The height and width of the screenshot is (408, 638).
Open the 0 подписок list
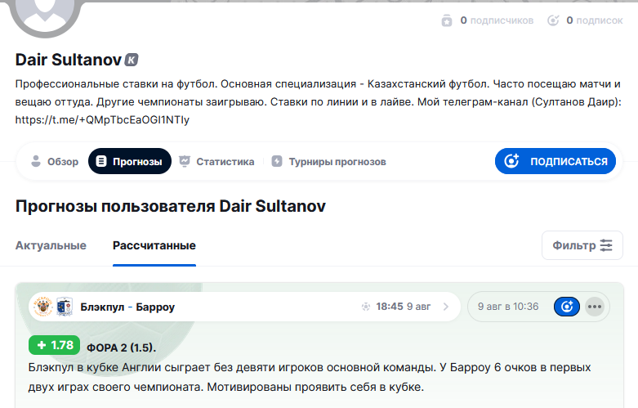[x=594, y=20]
